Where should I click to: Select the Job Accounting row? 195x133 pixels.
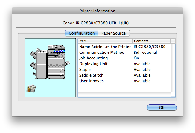[x=125, y=58]
